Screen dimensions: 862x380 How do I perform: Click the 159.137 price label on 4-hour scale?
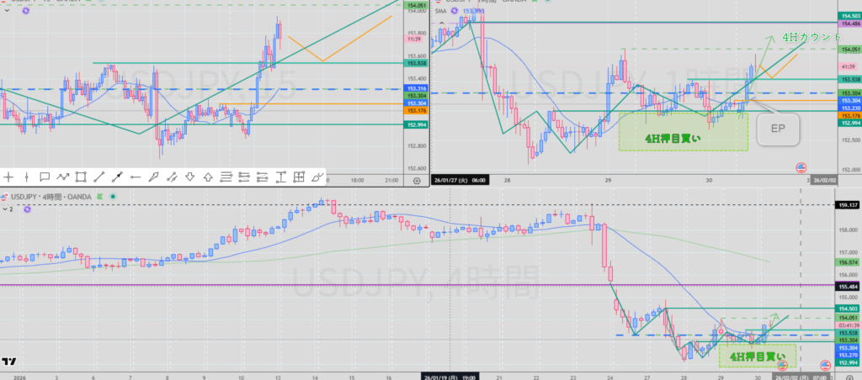848,205
